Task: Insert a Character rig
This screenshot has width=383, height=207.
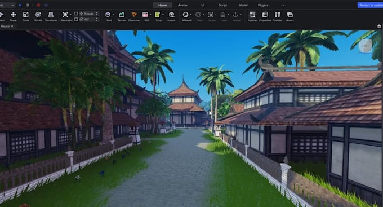Action: (x=134, y=16)
